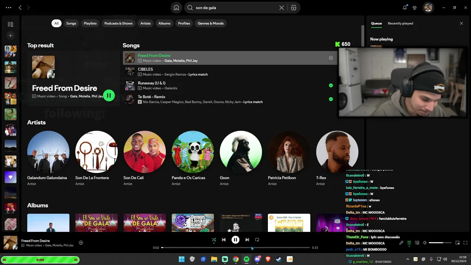
Task: Create a playlist with the plus icon
Action: pos(10,36)
